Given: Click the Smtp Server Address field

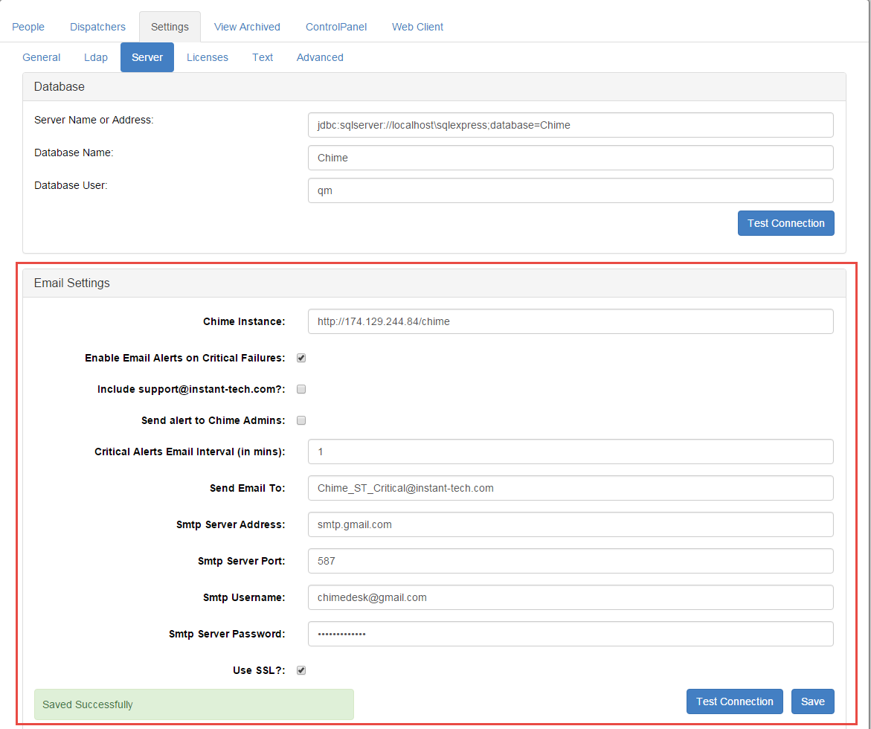Looking at the screenshot, I should click(x=571, y=524).
